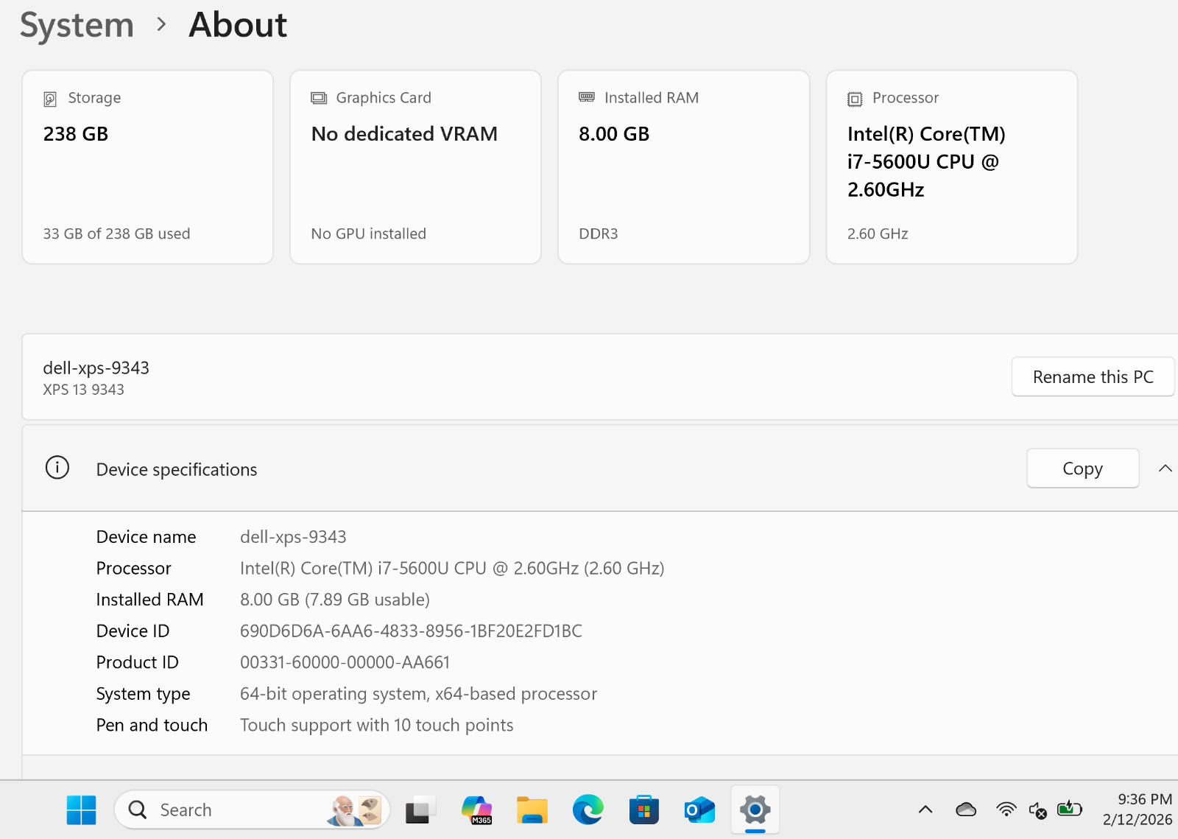This screenshot has height=839, width=1178.
Task: Click the Device name value dell-xps-9343
Action: tap(293, 537)
